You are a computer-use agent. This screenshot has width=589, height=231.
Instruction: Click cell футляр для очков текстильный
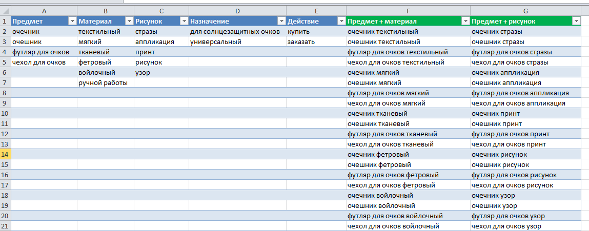408,52
